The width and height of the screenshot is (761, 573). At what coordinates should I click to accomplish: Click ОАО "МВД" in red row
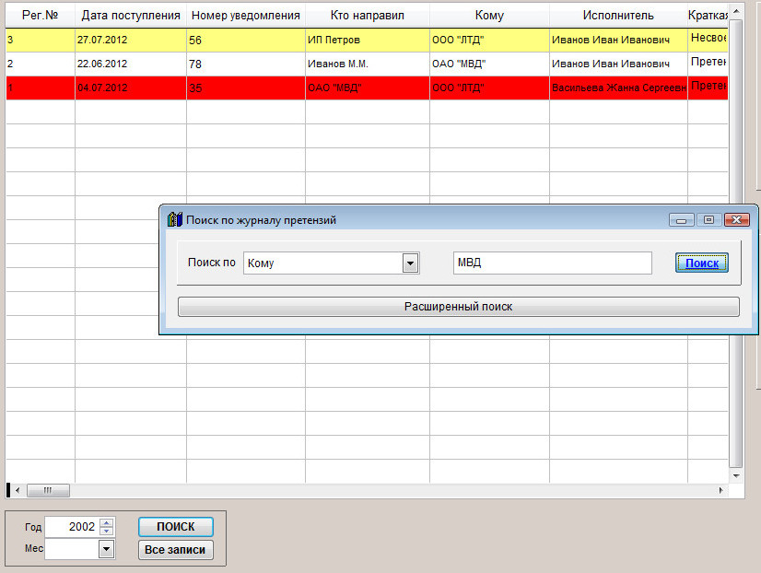(x=368, y=88)
